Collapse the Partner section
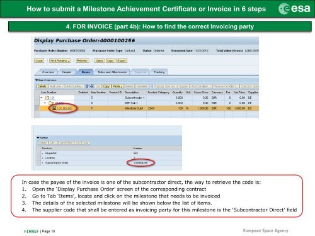 38,138
